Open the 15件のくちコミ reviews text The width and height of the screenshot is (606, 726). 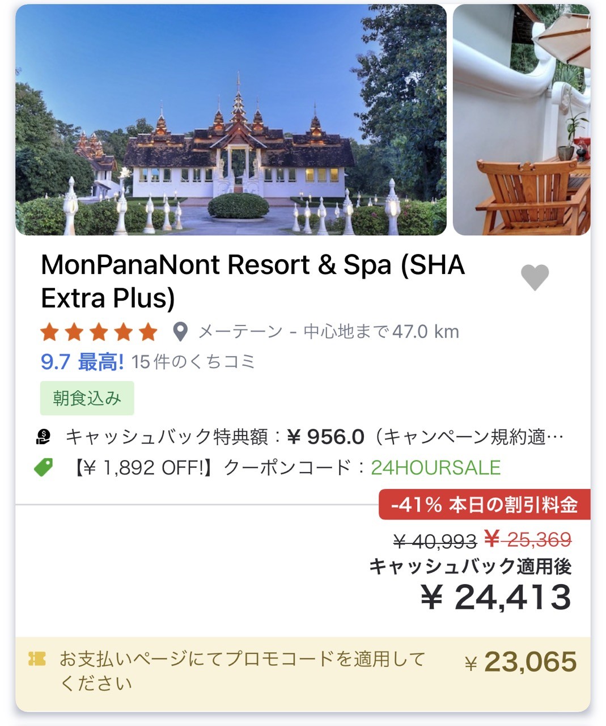pos(193,362)
